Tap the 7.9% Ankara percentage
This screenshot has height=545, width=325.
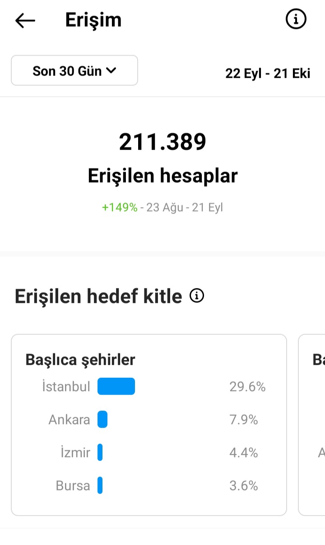pyautogui.click(x=244, y=420)
